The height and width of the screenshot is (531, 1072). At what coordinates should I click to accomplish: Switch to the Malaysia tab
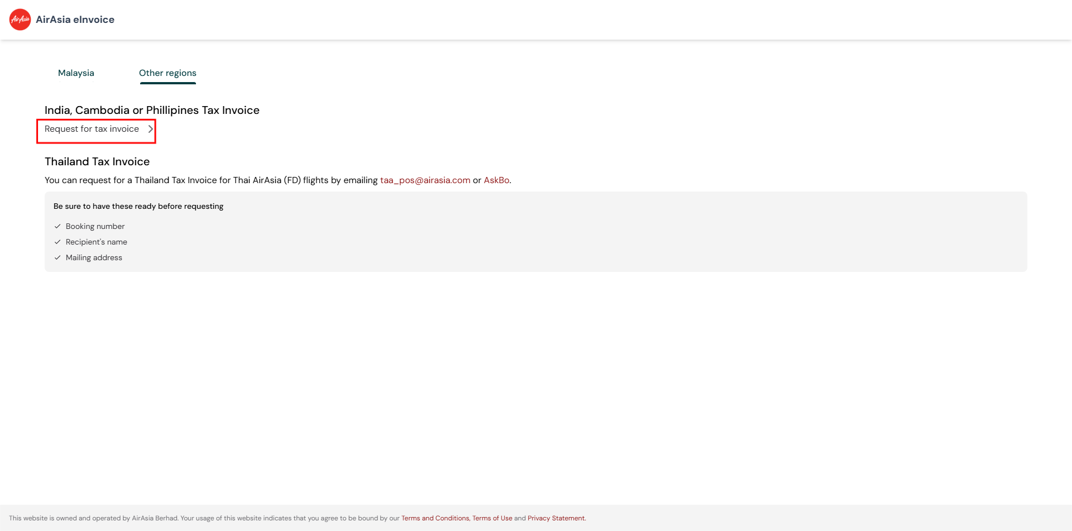click(x=76, y=73)
